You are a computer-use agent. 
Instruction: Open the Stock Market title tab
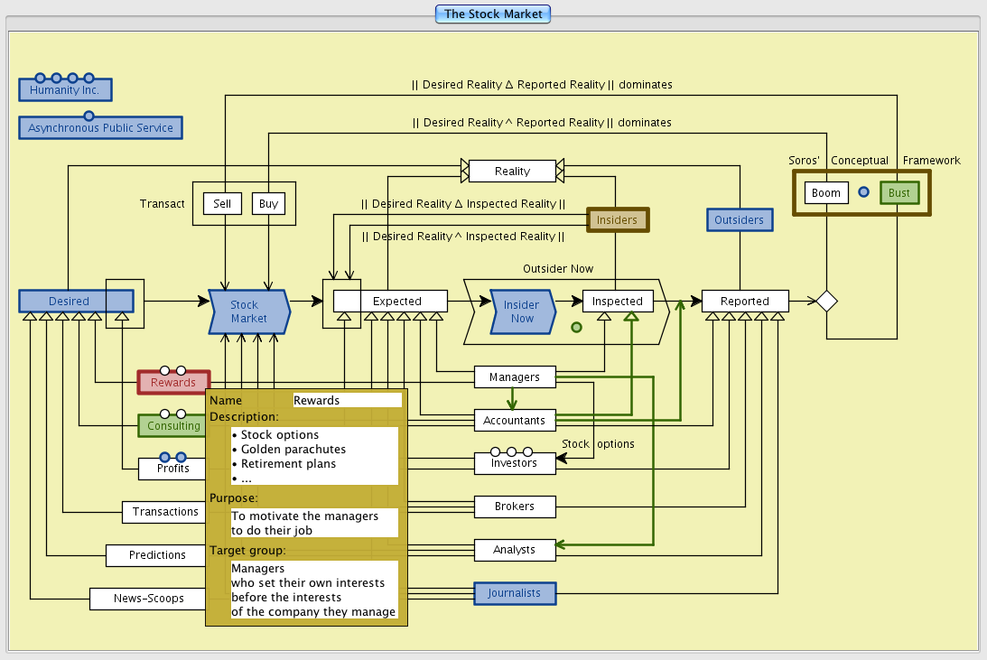(493, 14)
